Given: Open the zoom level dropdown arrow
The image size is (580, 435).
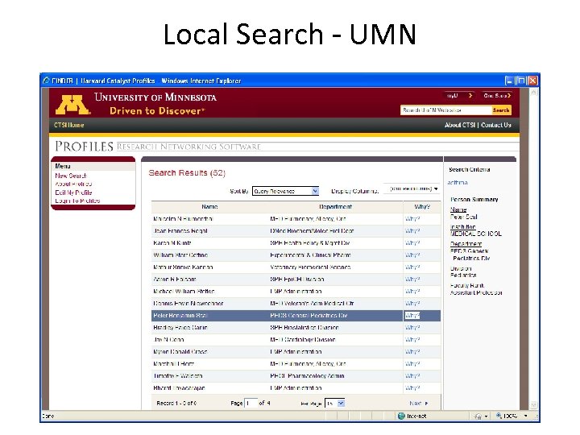Looking at the screenshot, I should 525,416.
